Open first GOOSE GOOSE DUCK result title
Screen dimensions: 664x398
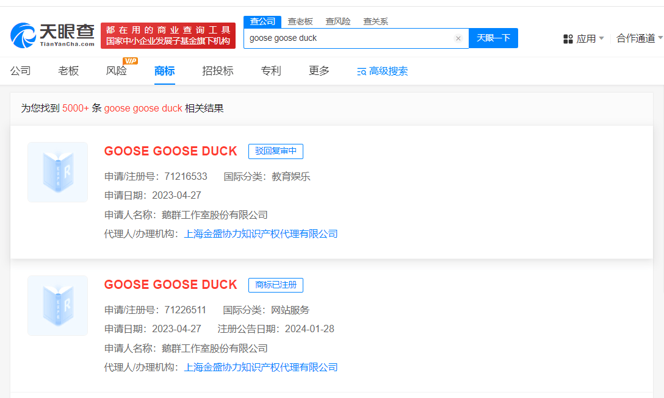[x=171, y=151]
